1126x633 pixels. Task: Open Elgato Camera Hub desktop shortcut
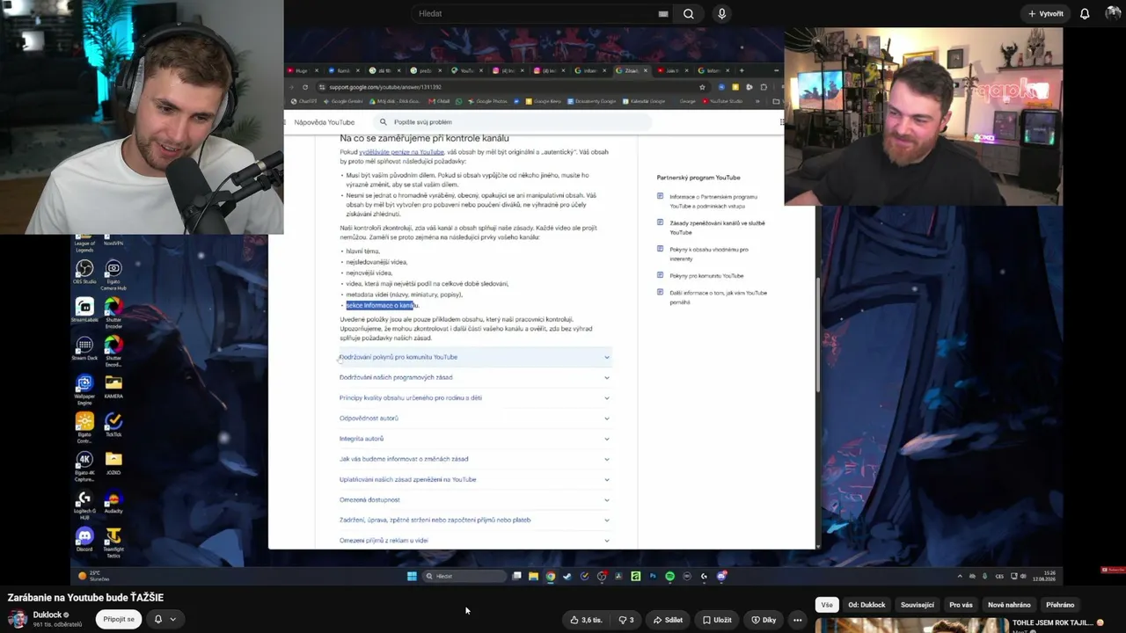tap(113, 275)
